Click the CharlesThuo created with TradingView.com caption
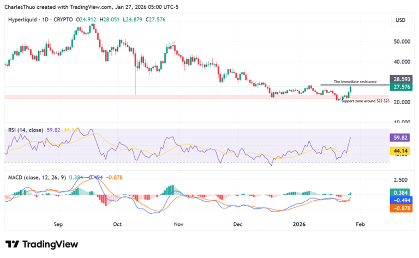 click(92, 7)
